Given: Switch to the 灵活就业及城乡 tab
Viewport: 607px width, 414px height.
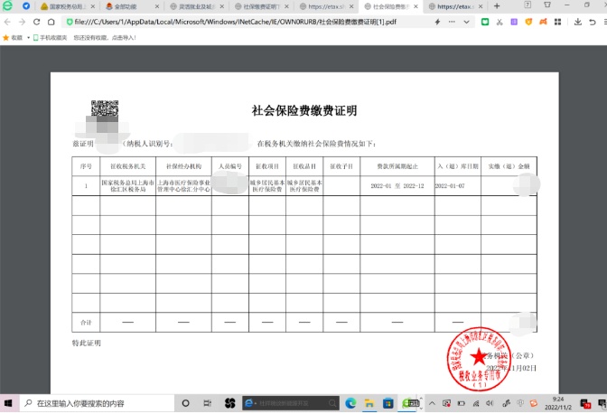Looking at the screenshot, I should coord(198,6).
